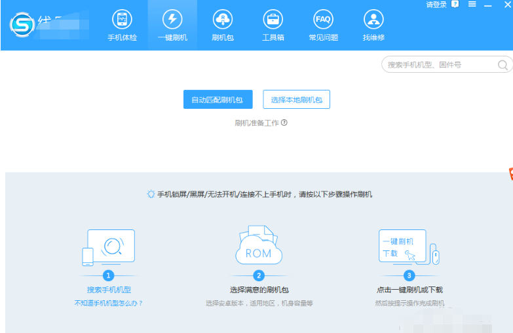
Task: Click the 不知道手机机型怎么办？ link
Action: (x=109, y=303)
